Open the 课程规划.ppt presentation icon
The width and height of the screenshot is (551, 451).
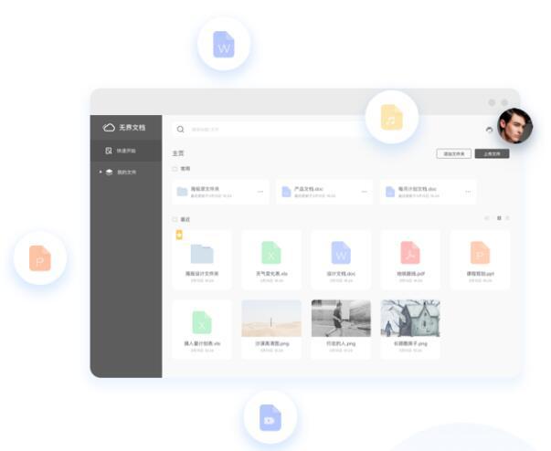[x=480, y=253]
